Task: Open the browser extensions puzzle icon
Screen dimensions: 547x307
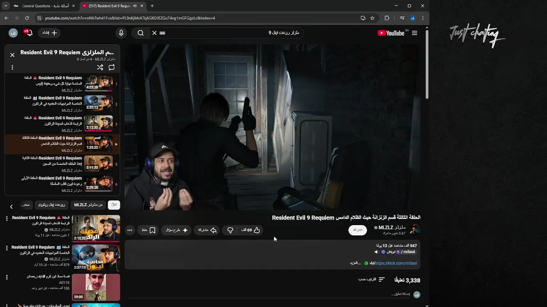Action: click(x=387, y=18)
